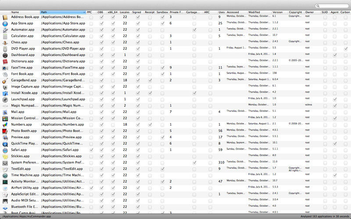
Task: Toggle i386 checkbox for Numbers.app
Action: (x=101, y=125)
